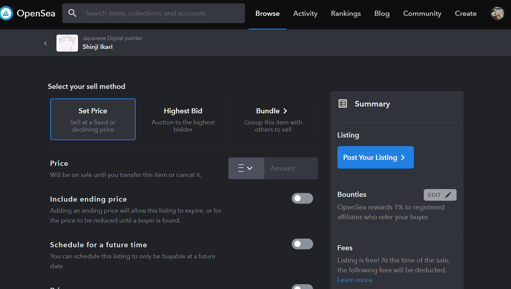Image resolution: width=511 pixels, height=289 pixels.
Task: Click the pencil icon on EDIT button
Action: click(448, 195)
